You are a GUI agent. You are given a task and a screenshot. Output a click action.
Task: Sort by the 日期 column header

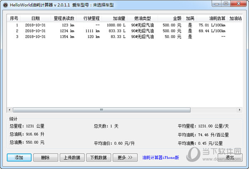click(x=35, y=18)
